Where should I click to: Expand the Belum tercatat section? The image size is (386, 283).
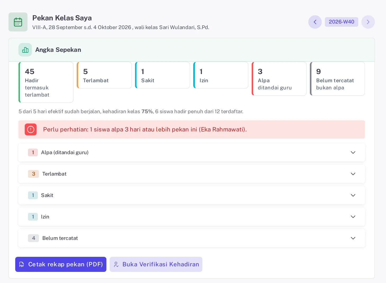pos(192,238)
